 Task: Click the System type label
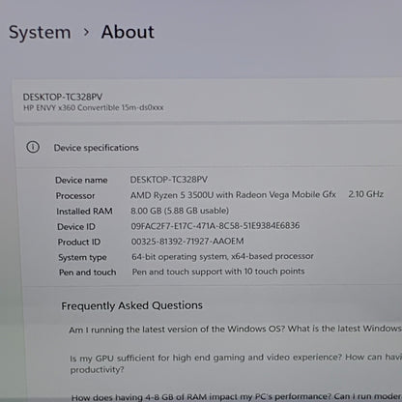point(82,257)
